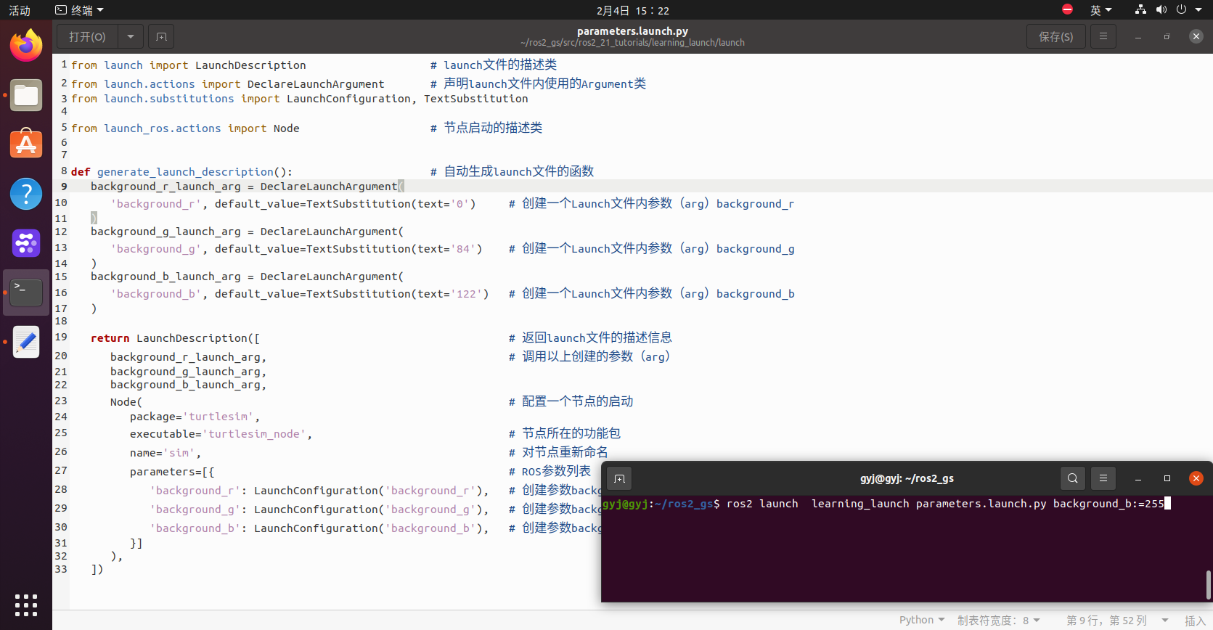Change tab width setting in status bar
The width and height of the screenshot is (1213, 630).
(998, 620)
